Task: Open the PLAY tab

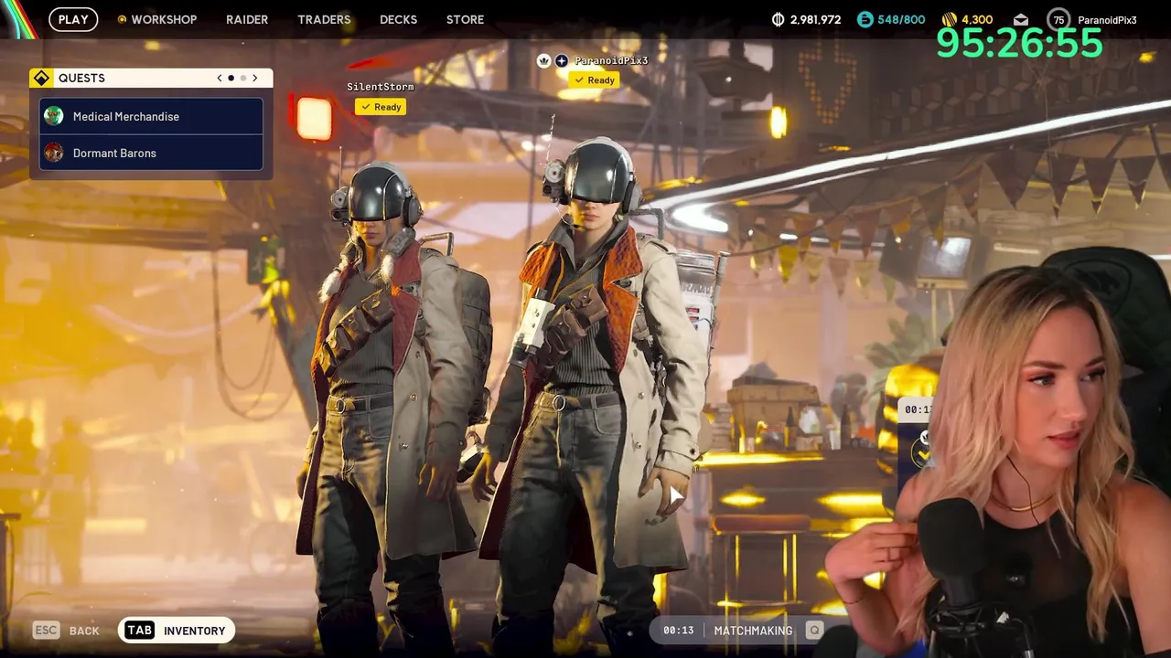Action: (73, 19)
